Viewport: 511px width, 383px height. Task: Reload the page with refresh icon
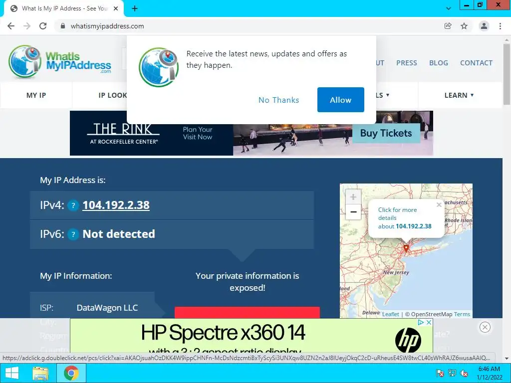pyautogui.click(x=43, y=26)
